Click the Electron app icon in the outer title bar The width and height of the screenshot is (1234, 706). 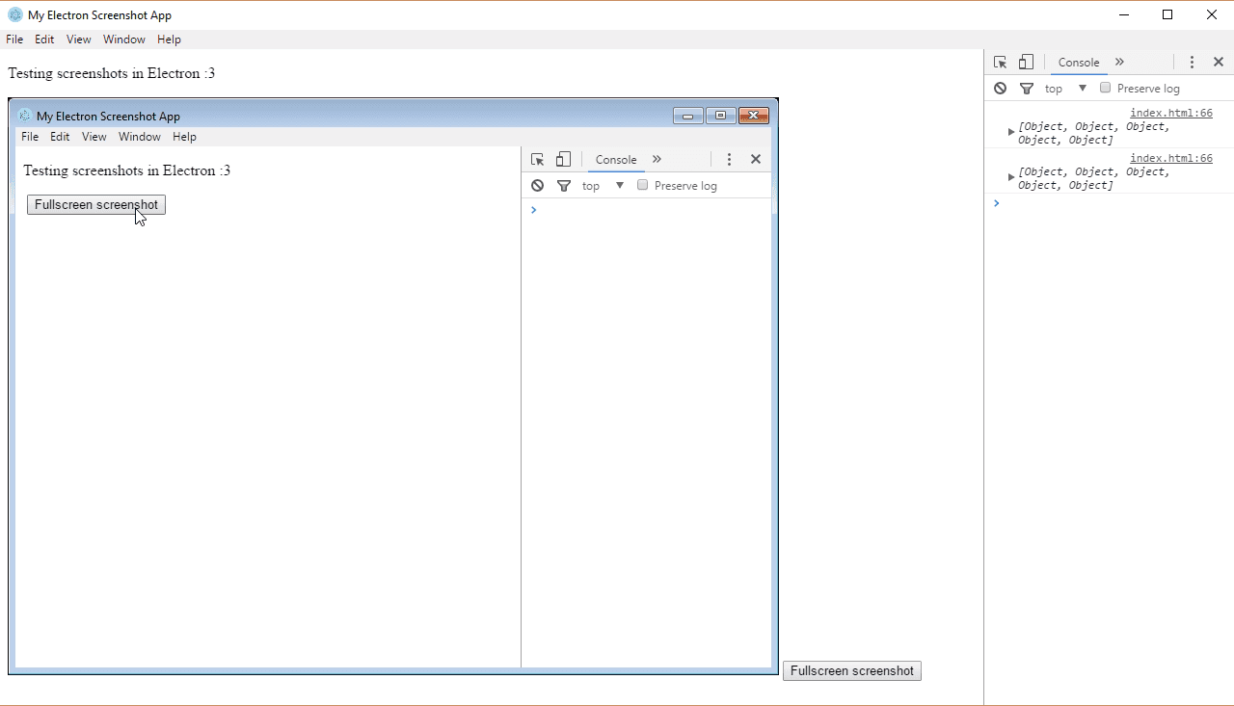(x=14, y=15)
